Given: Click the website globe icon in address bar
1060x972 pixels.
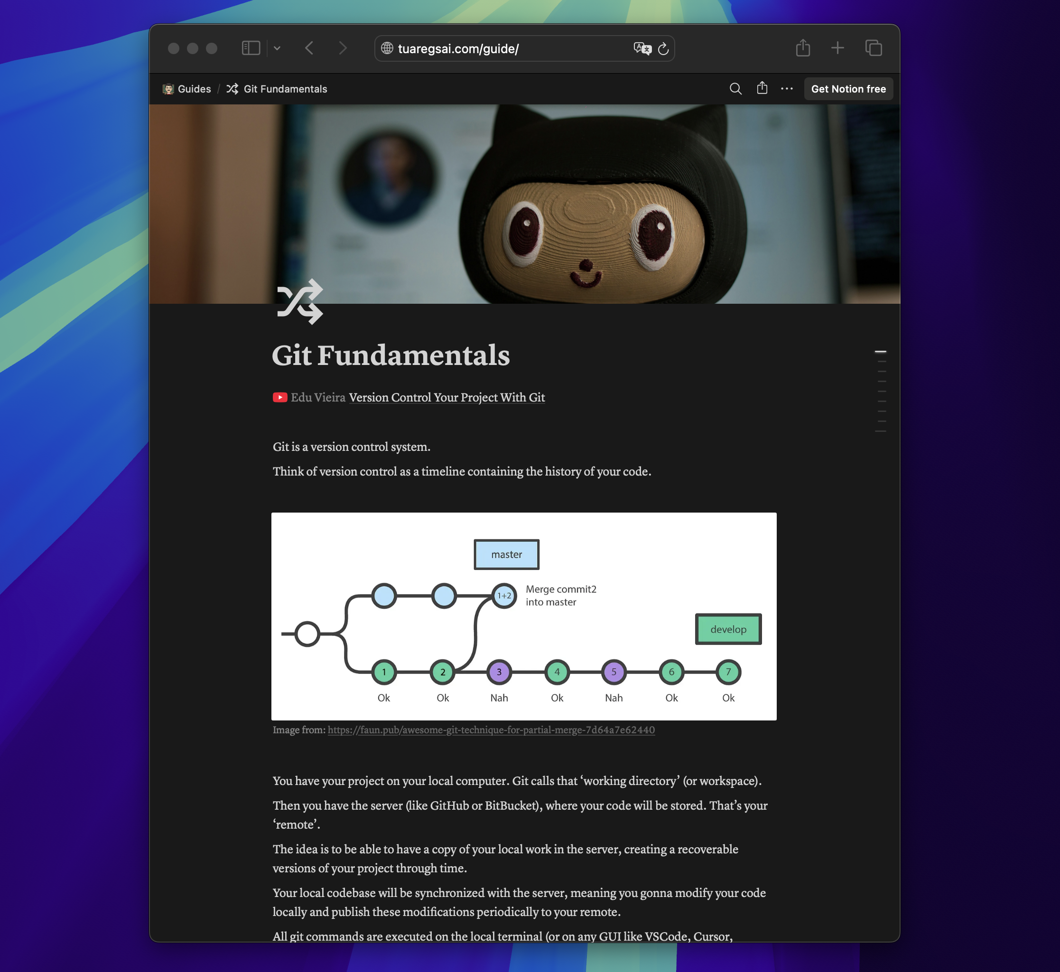Looking at the screenshot, I should point(387,48).
